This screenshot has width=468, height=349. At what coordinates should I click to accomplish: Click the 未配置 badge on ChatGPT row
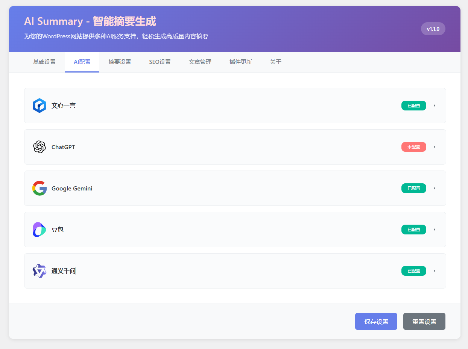point(414,147)
